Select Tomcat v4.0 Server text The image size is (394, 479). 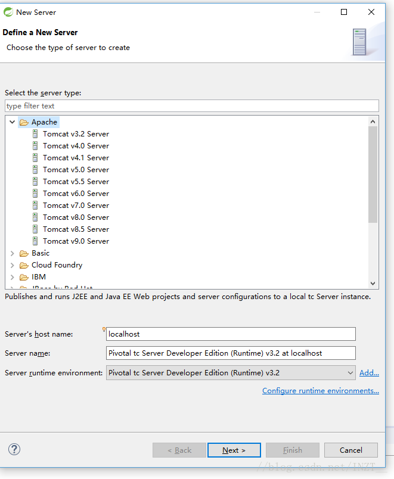tap(76, 146)
